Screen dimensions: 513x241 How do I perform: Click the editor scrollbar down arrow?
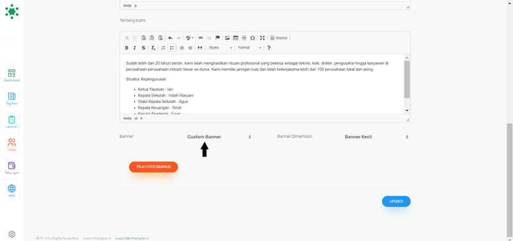pos(407,111)
